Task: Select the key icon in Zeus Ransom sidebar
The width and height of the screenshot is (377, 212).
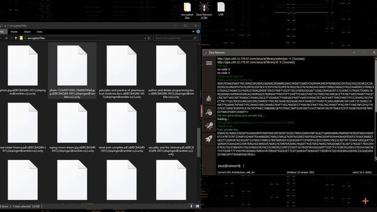Action: pos(209,125)
